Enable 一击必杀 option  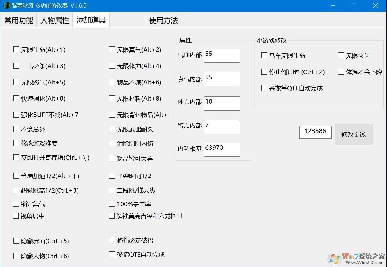pyautogui.click(x=16, y=66)
